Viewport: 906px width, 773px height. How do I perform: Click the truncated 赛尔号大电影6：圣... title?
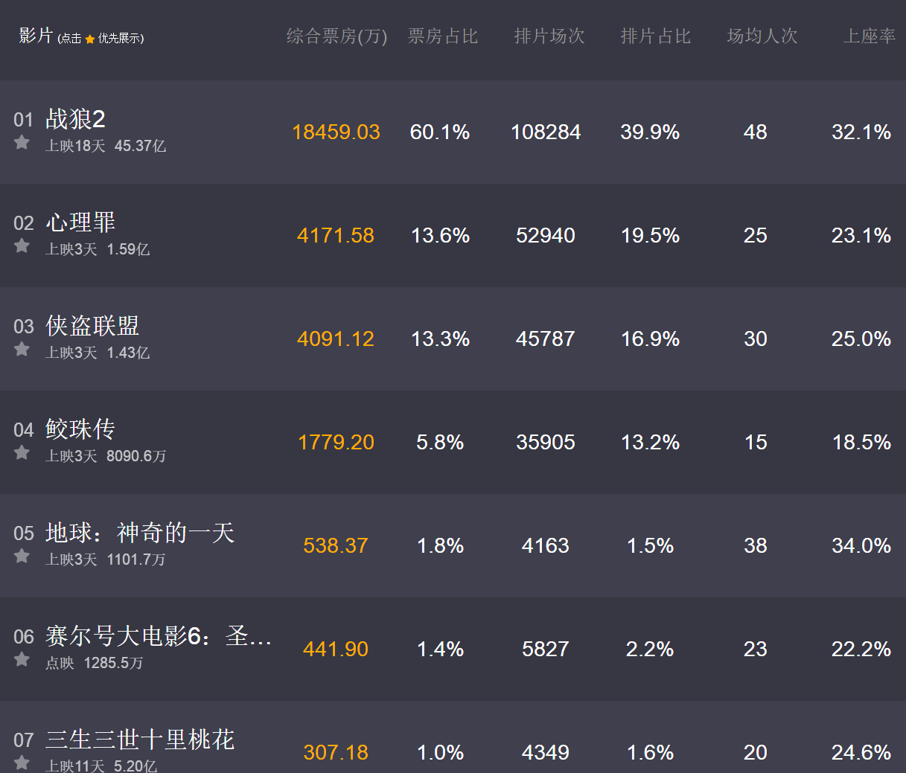click(x=158, y=635)
